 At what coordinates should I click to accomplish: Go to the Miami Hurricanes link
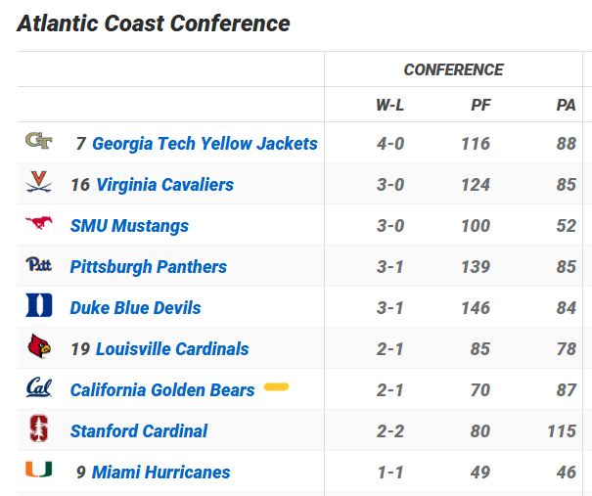pos(160,473)
